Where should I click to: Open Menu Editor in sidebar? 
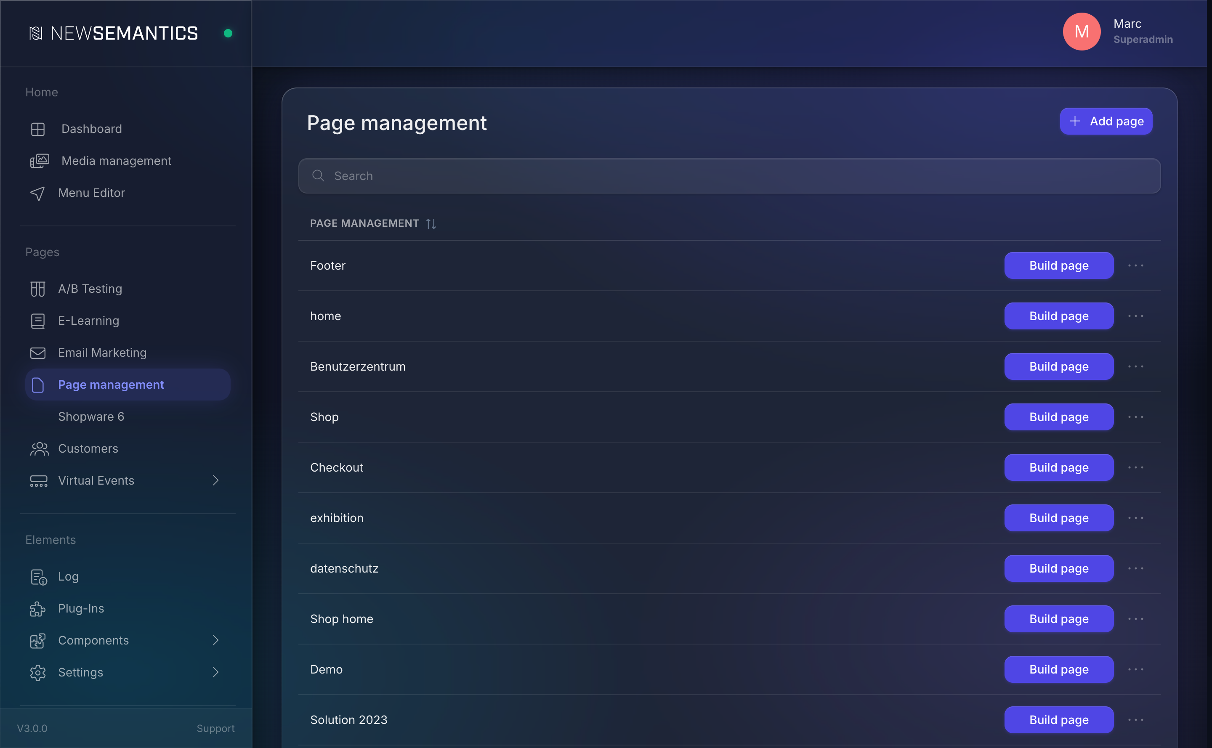click(128, 193)
